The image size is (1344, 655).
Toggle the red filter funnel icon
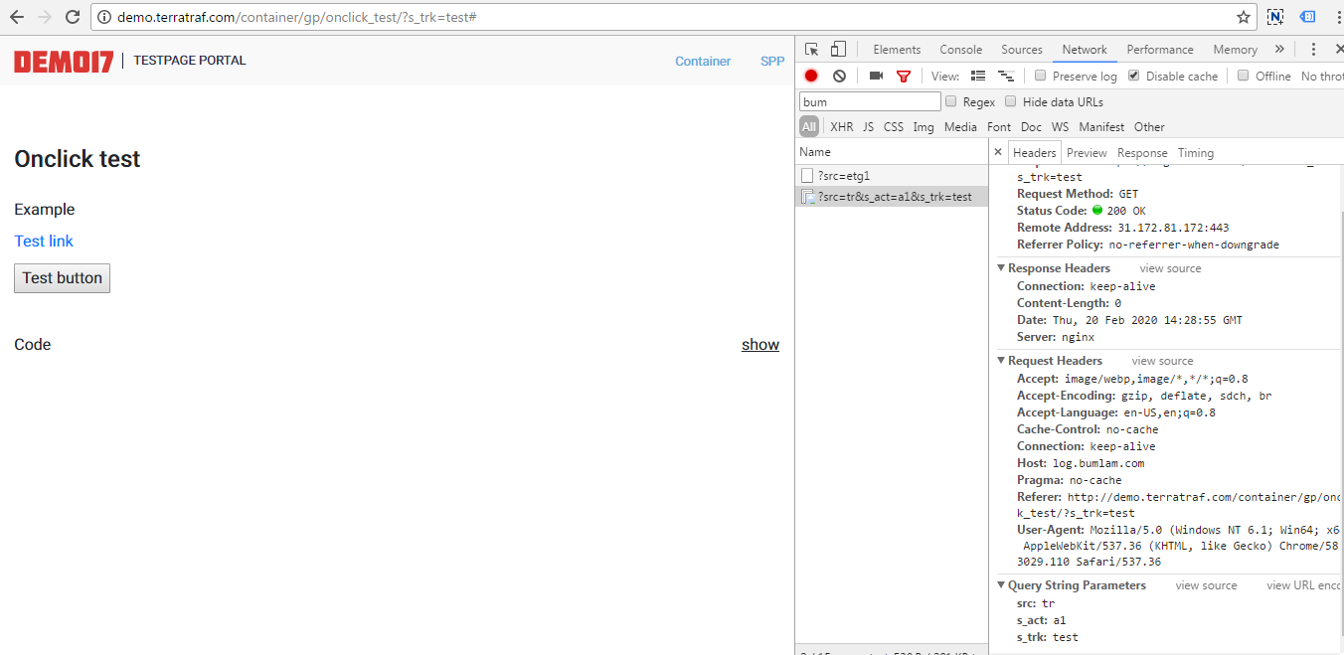pos(904,76)
